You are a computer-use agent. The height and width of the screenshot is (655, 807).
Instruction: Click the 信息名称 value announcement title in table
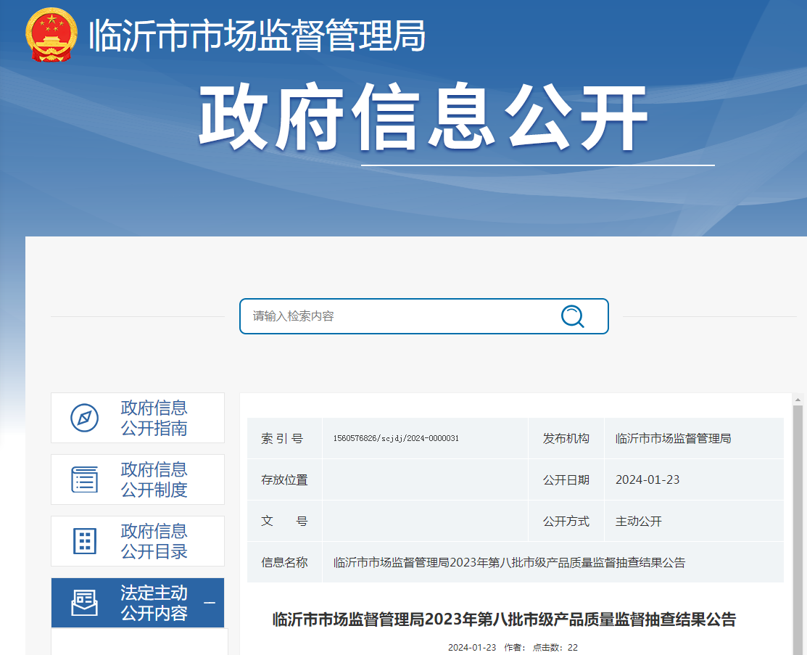pyautogui.click(x=510, y=562)
